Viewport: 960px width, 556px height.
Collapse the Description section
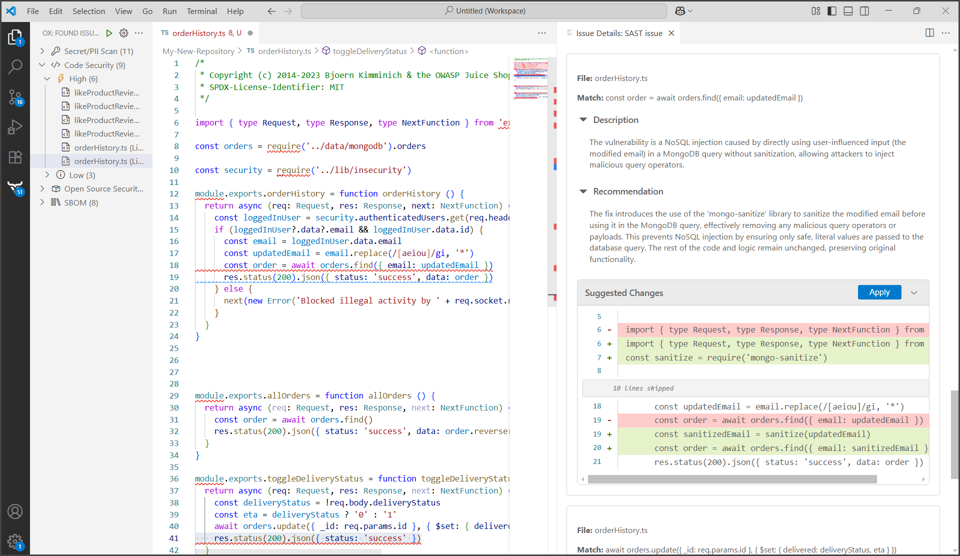583,120
